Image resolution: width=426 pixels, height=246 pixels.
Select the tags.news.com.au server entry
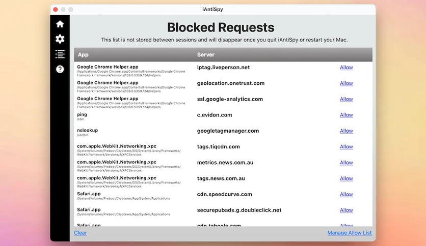tap(221, 178)
